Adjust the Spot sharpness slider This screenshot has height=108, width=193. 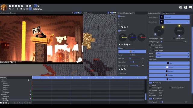(x=135, y=66)
